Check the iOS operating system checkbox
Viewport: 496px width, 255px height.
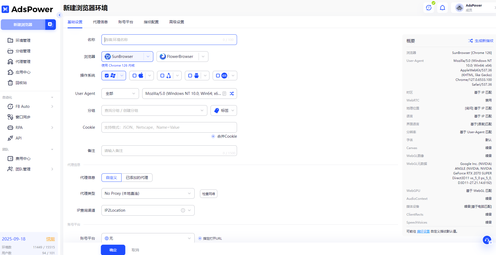(x=218, y=76)
